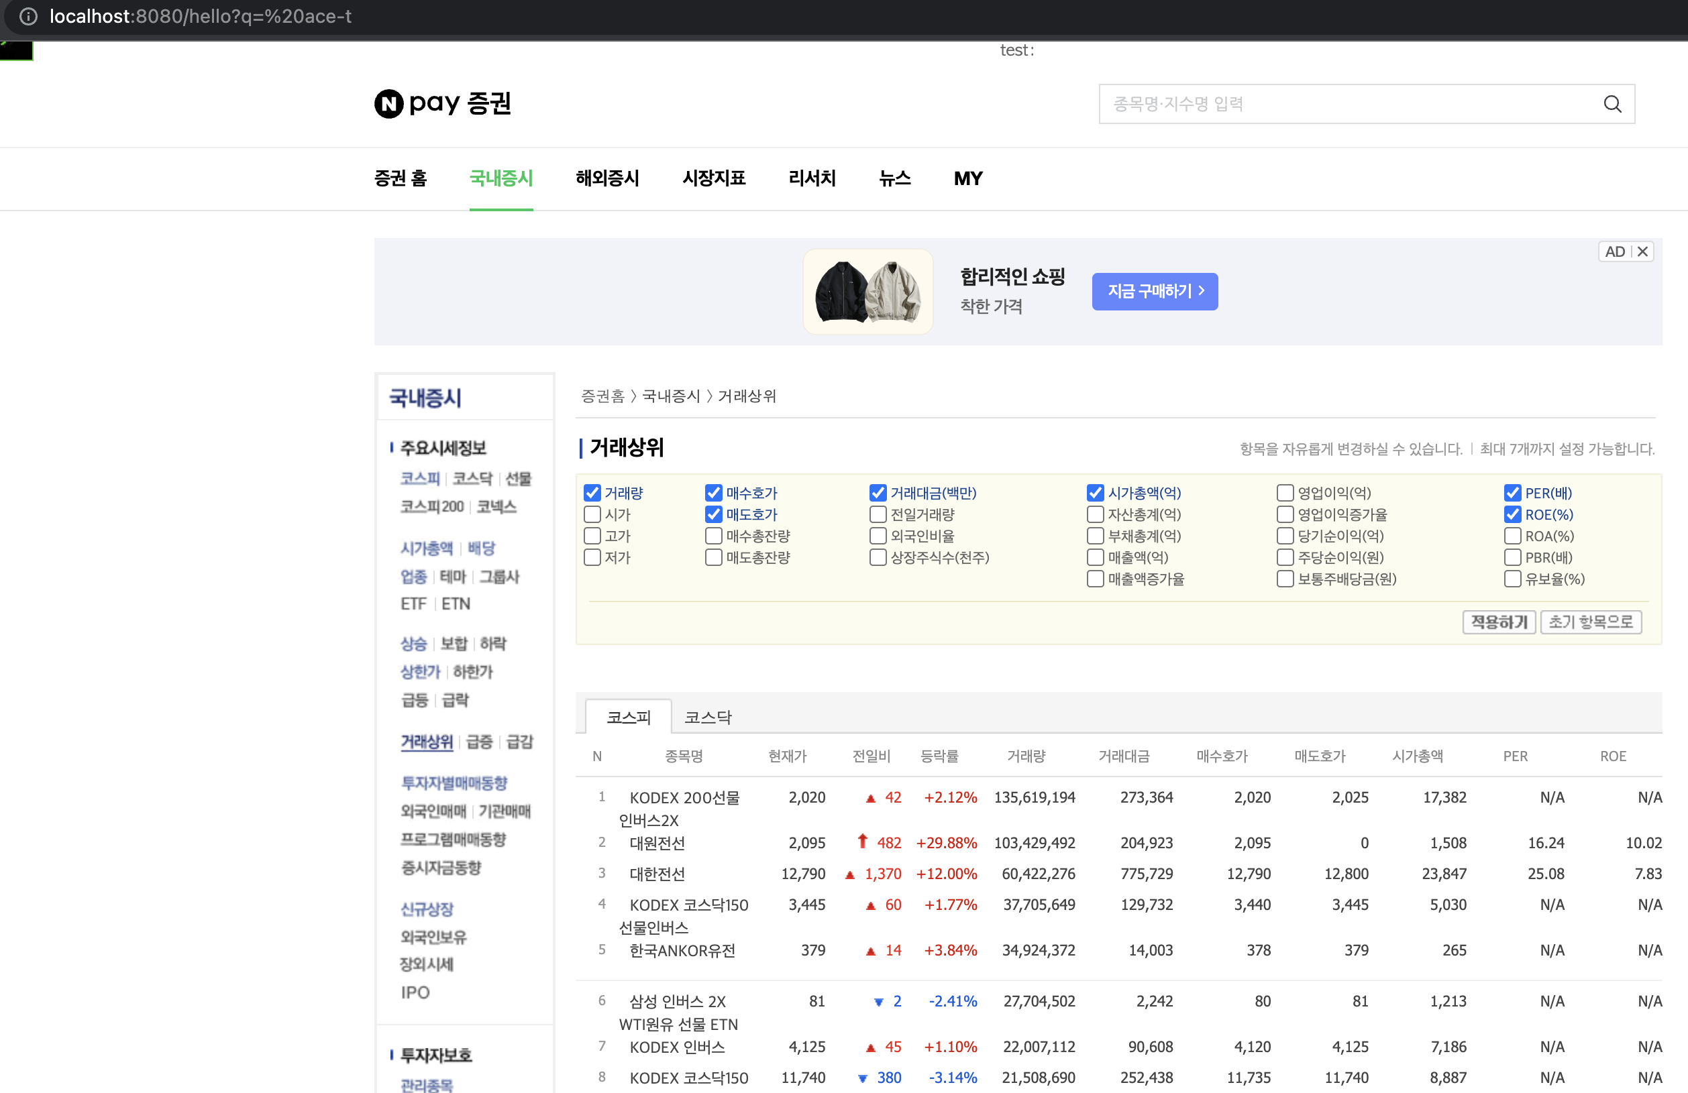Enable the 외국인비율 checkbox
The width and height of the screenshot is (1688, 1093).
pyautogui.click(x=878, y=536)
